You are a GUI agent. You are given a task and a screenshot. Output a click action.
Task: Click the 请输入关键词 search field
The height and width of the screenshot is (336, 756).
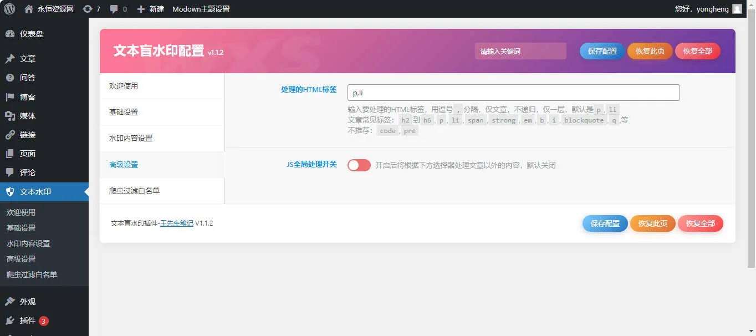pyautogui.click(x=520, y=50)
